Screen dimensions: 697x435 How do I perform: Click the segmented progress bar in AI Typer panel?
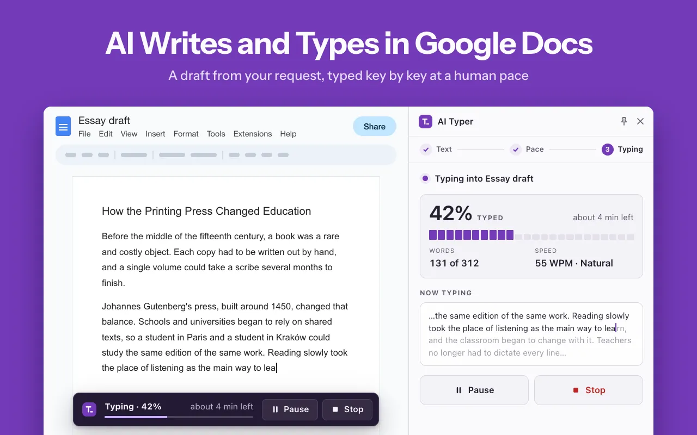(x=531, y=235)
